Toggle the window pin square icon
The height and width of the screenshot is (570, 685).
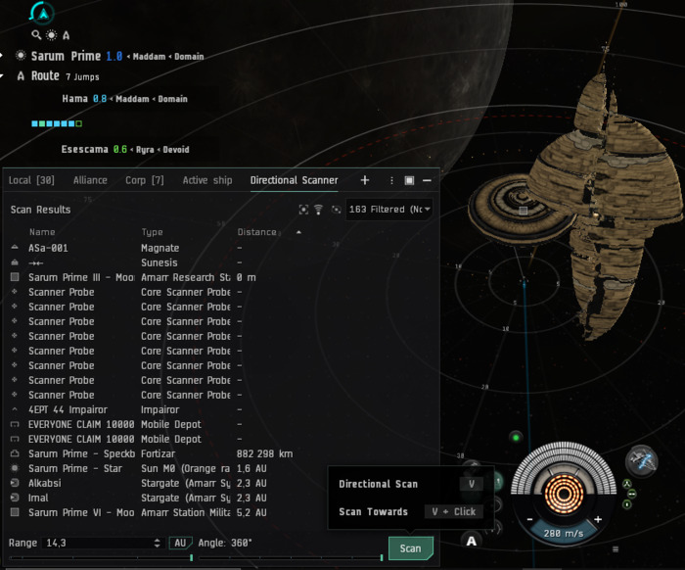coord(409,180)
